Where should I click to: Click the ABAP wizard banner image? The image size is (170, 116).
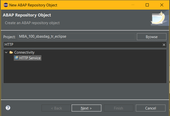158,18
